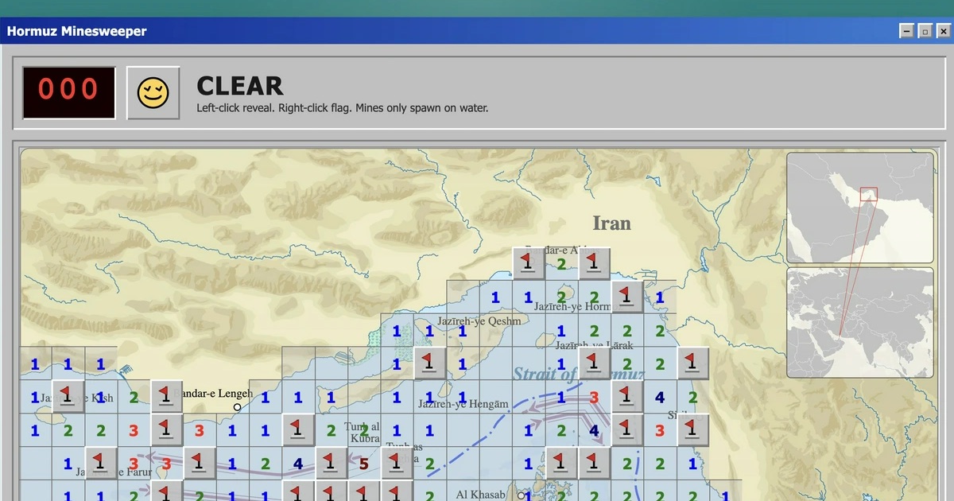The width and height of the screenshot is (954, 501).
Task: Click the flag left of Tunb al Kubra
Action: [x=297, y=428]
